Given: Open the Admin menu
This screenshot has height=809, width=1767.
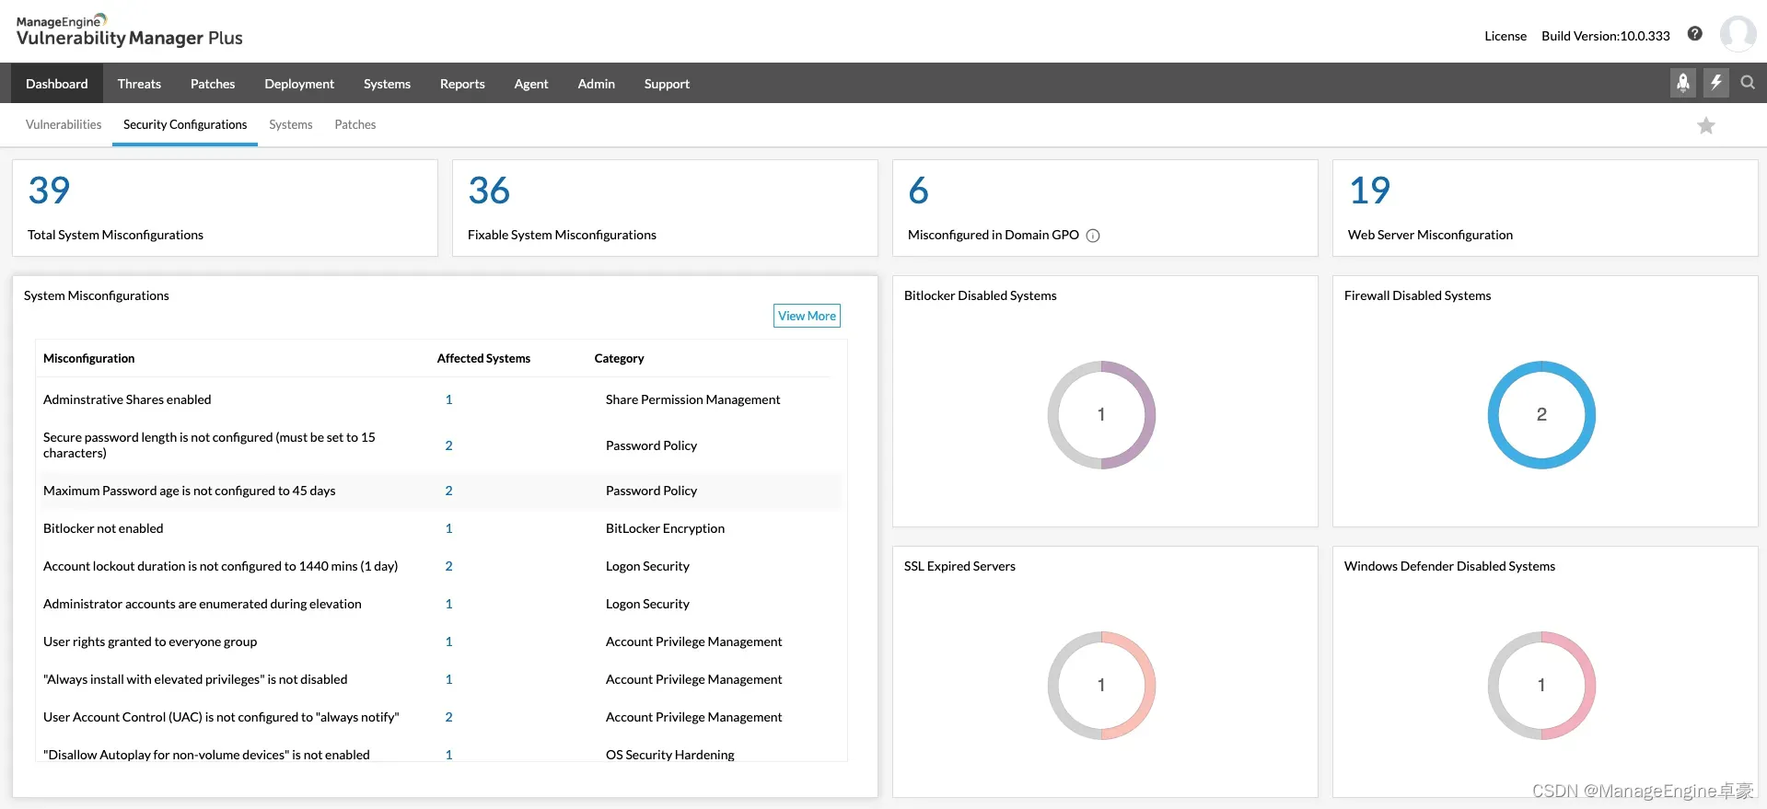Looking at the screenshot, I should 597,84.
